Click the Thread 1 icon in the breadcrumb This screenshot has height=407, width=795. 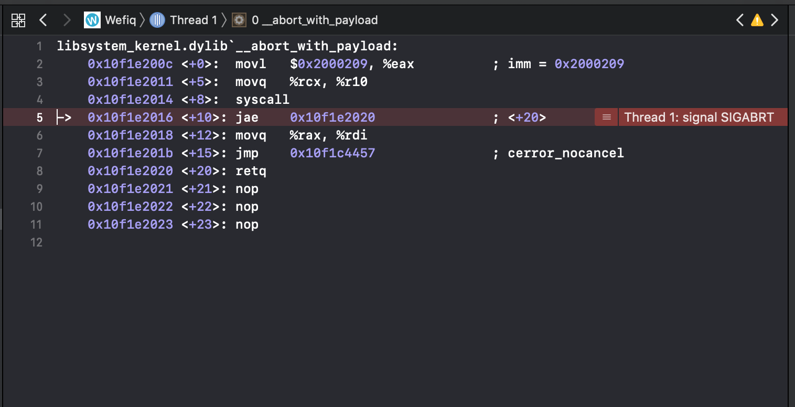coord(157,19)
